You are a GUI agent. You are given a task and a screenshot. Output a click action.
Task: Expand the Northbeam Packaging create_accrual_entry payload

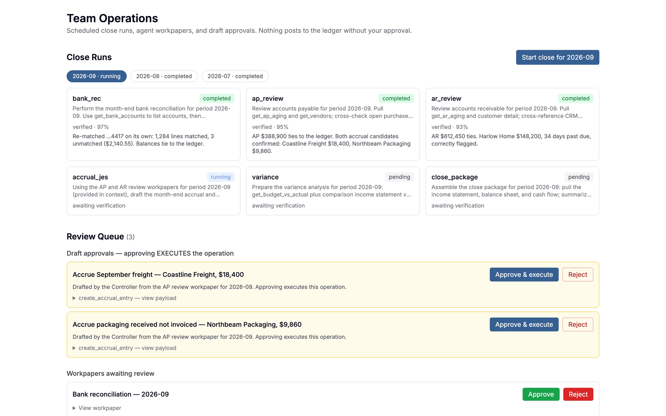pyautogui.click(x=125, y=348)
